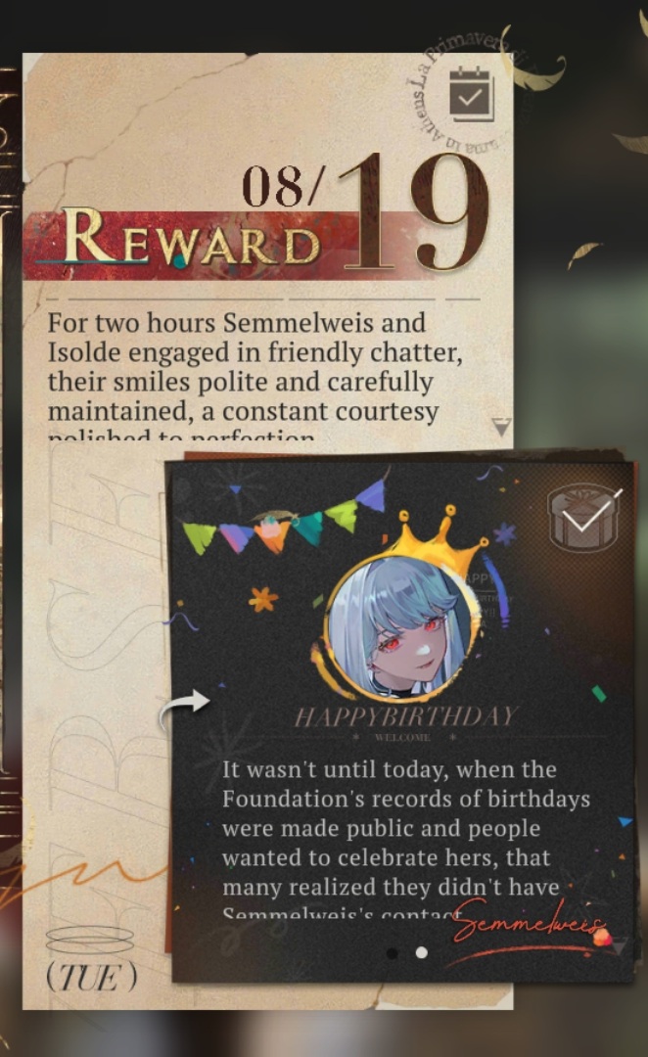Expand the birthday message with the corner arrow
The height and width of the screenshot is (1057, 648).
pyautogui.click(x=619, y=945)
